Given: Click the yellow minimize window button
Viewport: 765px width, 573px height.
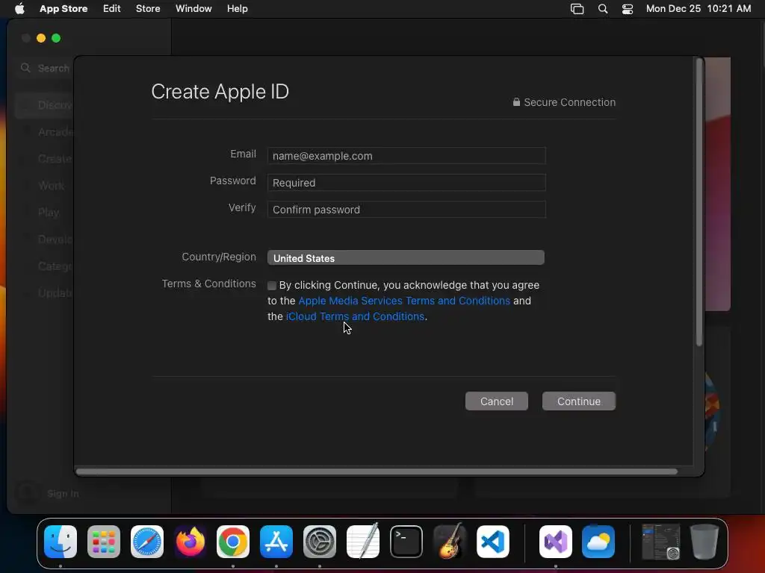Looking at the screenshot, I should (41, 38).
